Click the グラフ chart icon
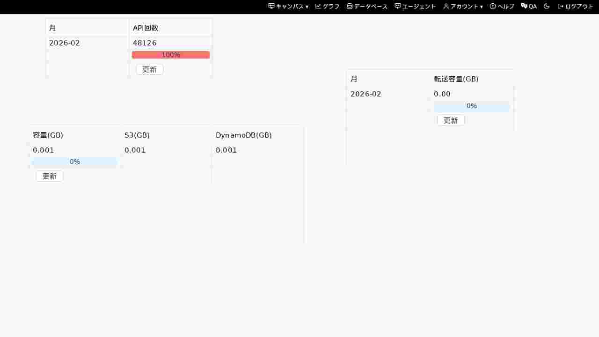This screenshot has width=599, height=337. point(319,6)
